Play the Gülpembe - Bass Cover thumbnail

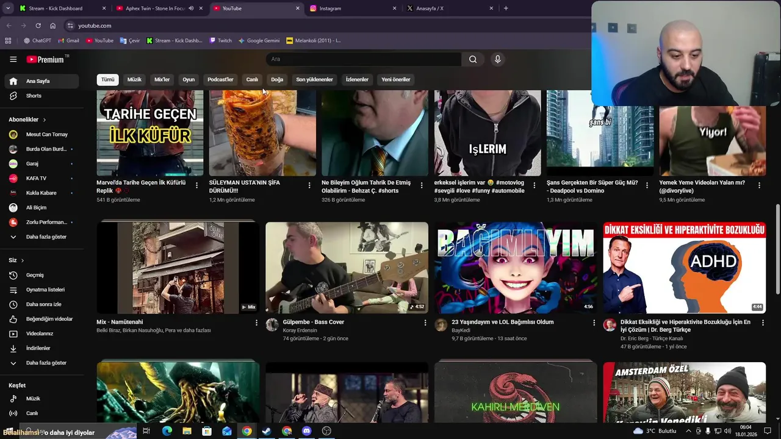pyautogui.click(x=347, y=268)
